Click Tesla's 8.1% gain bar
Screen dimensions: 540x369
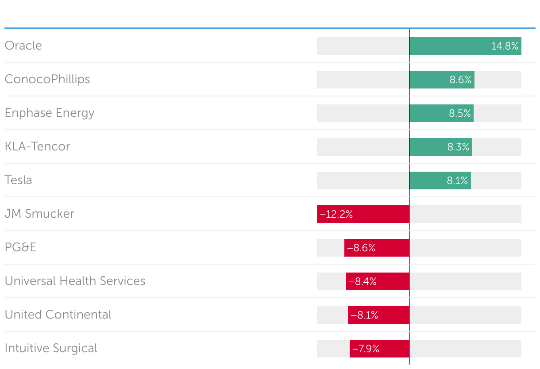tap(440, 181)
